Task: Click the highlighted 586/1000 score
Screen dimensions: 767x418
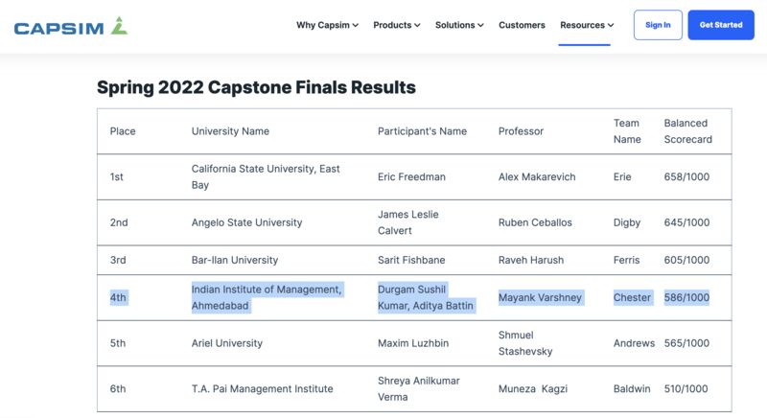Action: [686, 297]
